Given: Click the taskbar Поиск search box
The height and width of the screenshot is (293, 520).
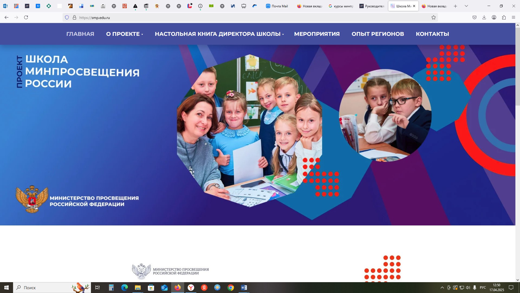Looking at the screenshot, I should coord(52,288).
